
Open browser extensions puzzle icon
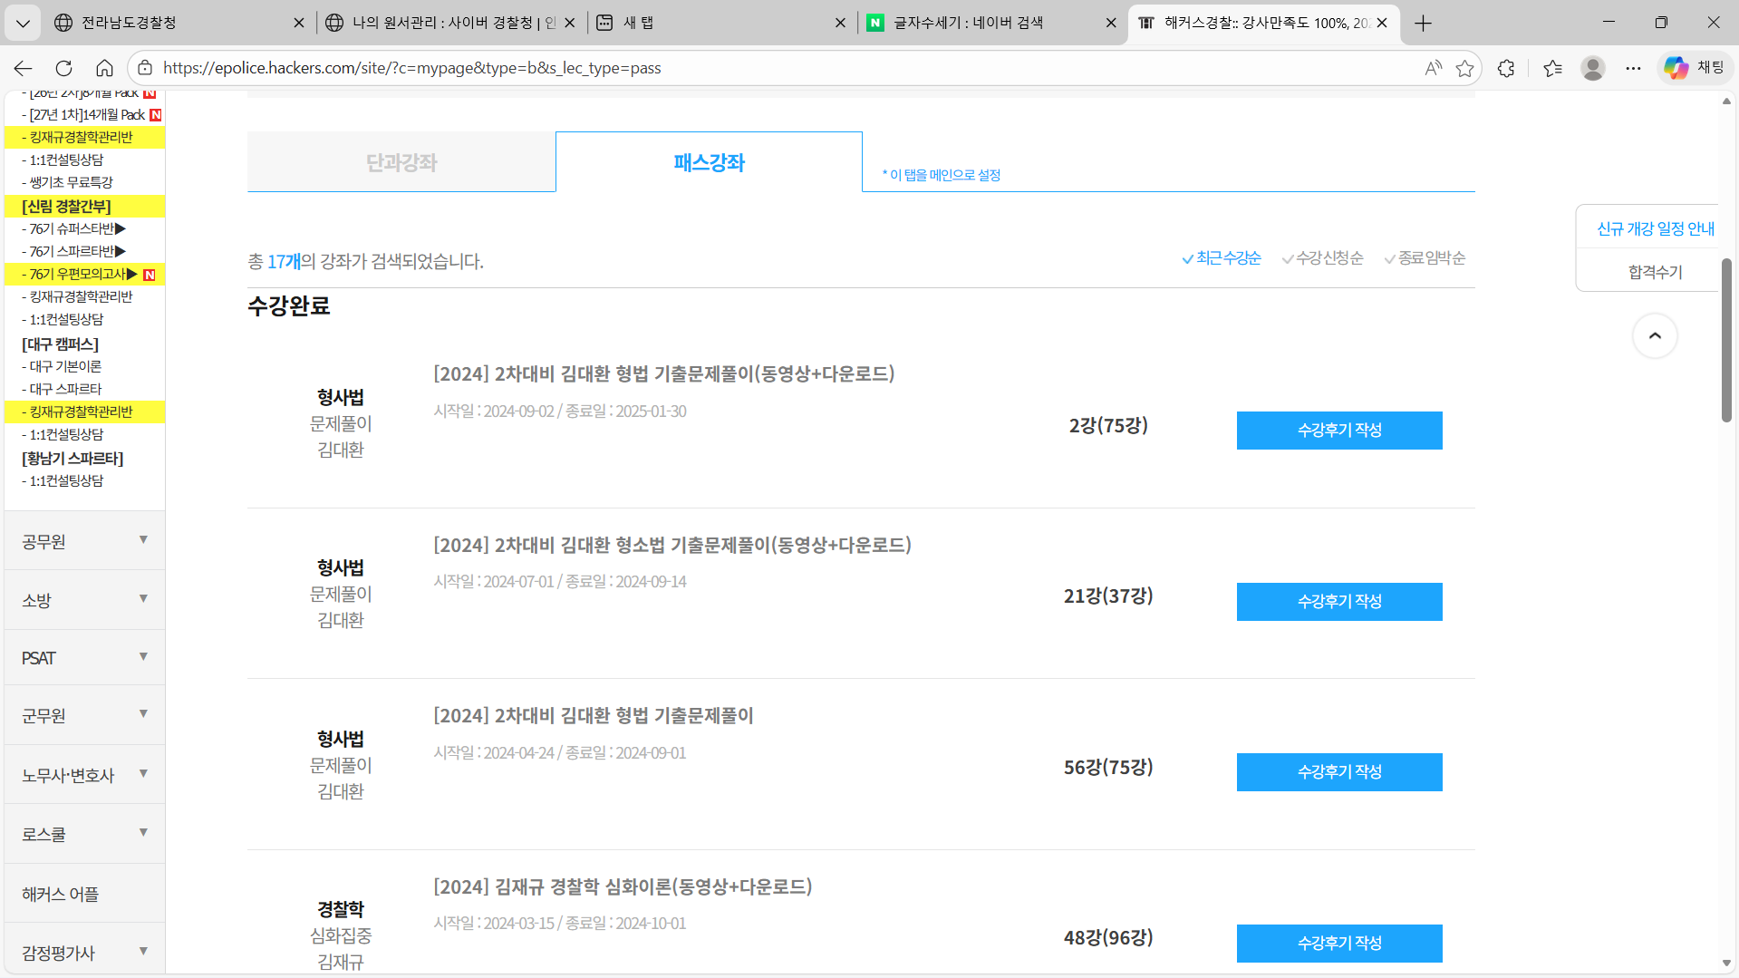1505,68
